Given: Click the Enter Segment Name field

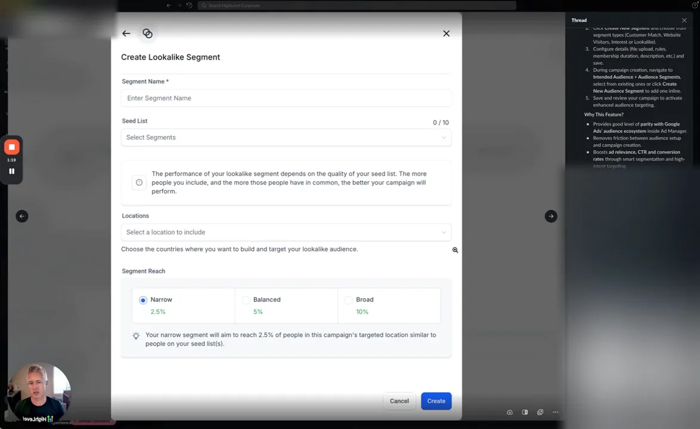Looking at the screenshot, I should pyautogui.click(x=286, y=98).
